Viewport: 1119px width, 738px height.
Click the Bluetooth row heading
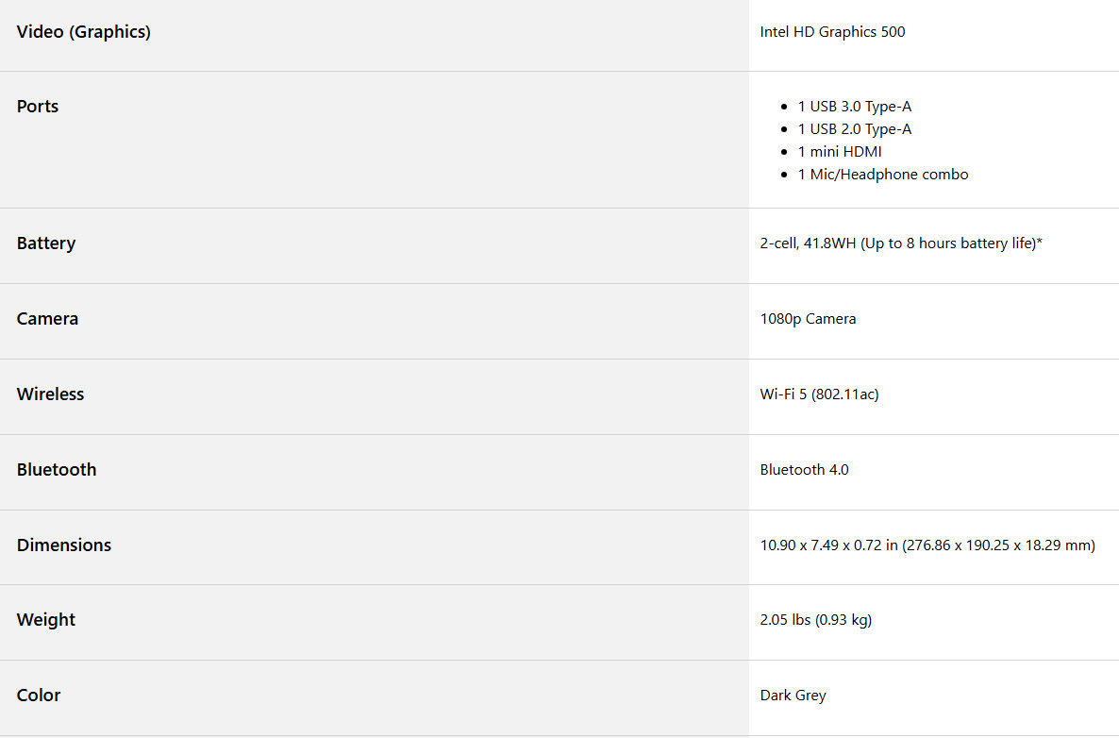pos(57,470)
